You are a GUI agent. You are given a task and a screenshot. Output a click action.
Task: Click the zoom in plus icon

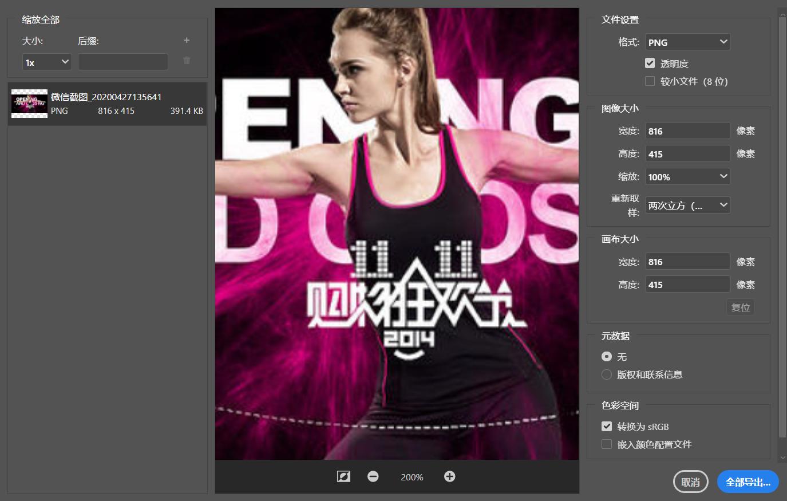point(450,476)
